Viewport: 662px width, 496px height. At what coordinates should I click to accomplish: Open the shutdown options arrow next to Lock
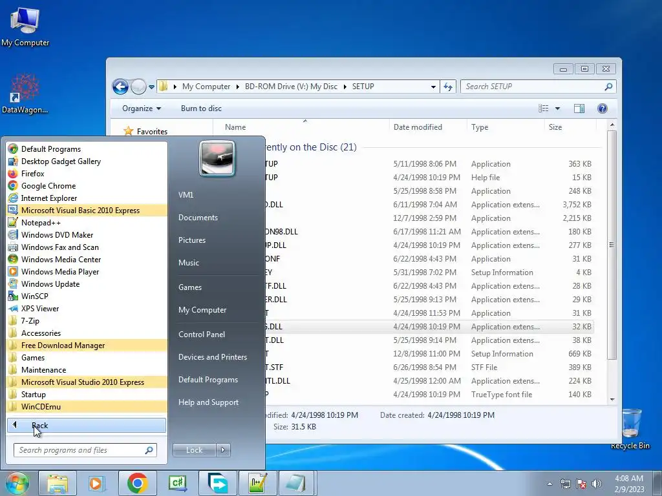[x=223, y=450]
